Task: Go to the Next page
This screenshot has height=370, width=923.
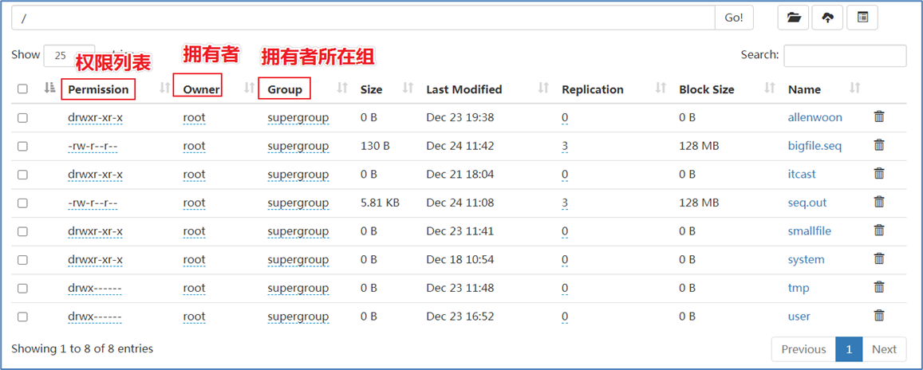Action: [x=884, y=348]
